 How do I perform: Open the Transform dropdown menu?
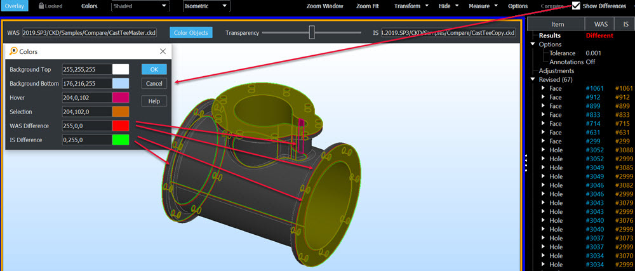coord(411,6)
